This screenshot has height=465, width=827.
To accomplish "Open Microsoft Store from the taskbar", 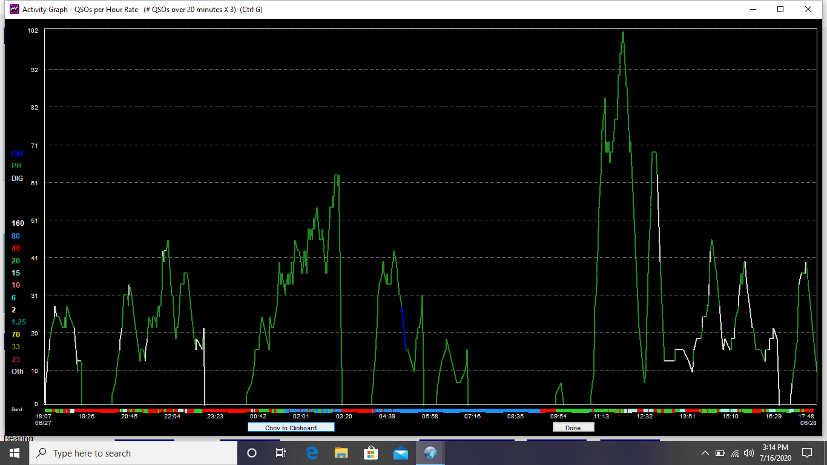I will tap(371, 453).
